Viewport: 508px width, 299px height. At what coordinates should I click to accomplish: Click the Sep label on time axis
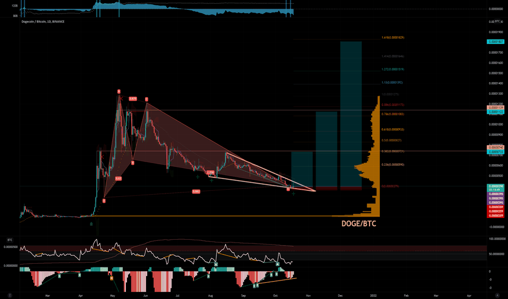point(243,295)
